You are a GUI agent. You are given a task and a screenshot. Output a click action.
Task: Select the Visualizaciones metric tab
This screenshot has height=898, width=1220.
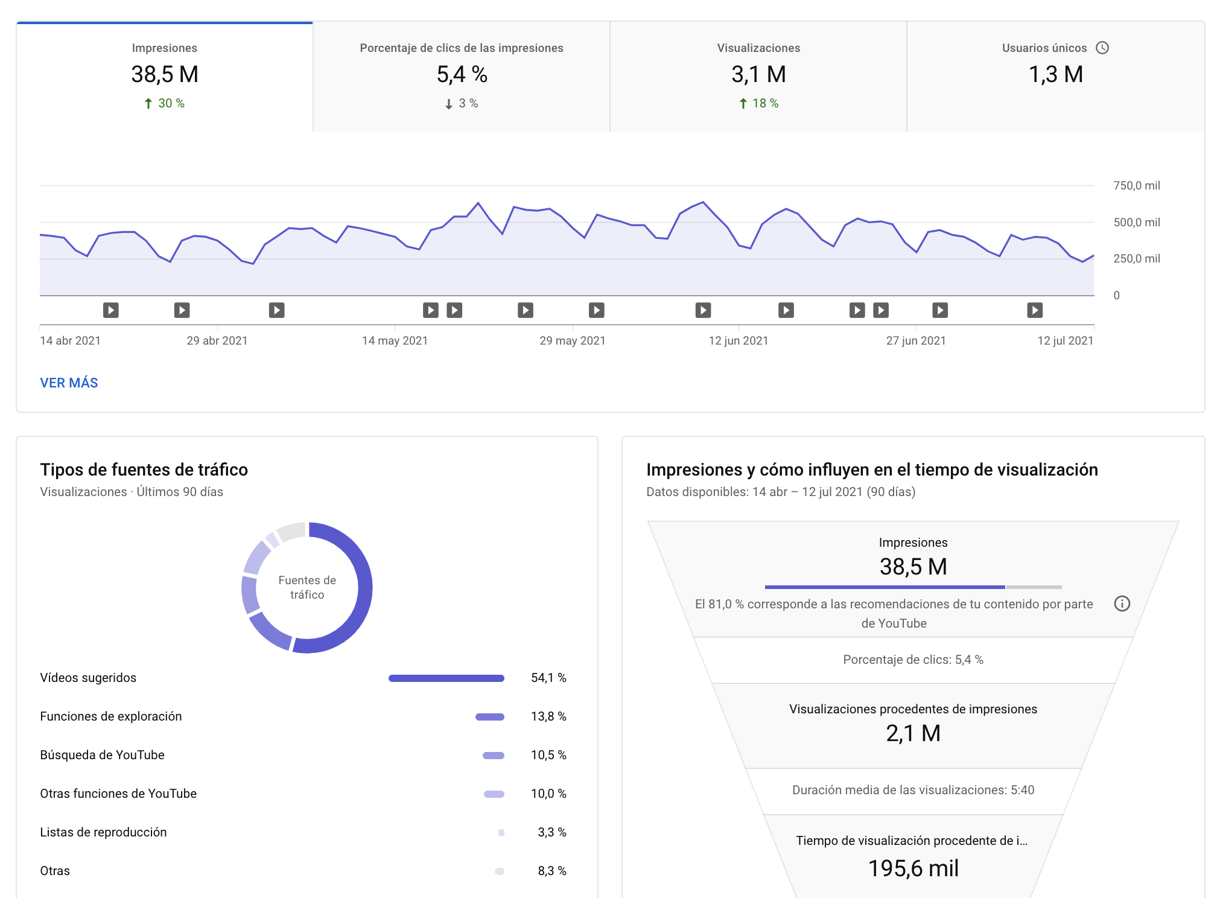(758, 77)
